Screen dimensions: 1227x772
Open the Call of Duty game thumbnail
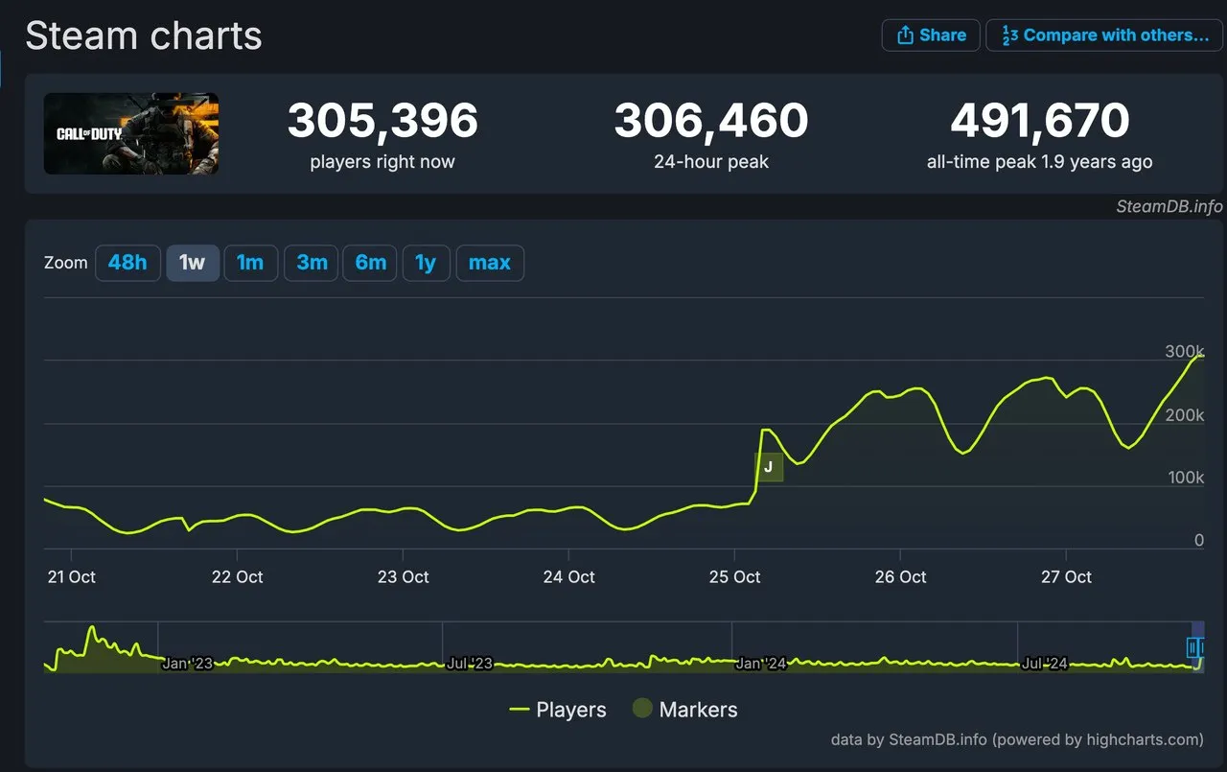pyautogui.click(x=131, y=133)
